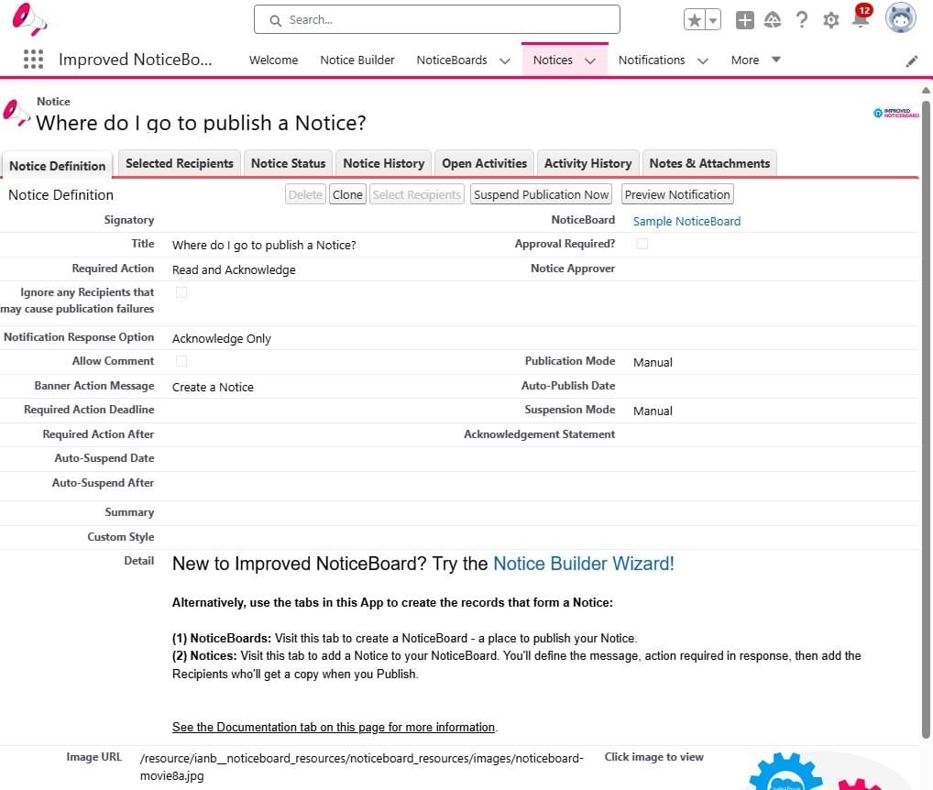This screenshot has height=790, width=933.
Task: Expand the NoticeBoards tab chevron
Action: (x=505, y=60)
